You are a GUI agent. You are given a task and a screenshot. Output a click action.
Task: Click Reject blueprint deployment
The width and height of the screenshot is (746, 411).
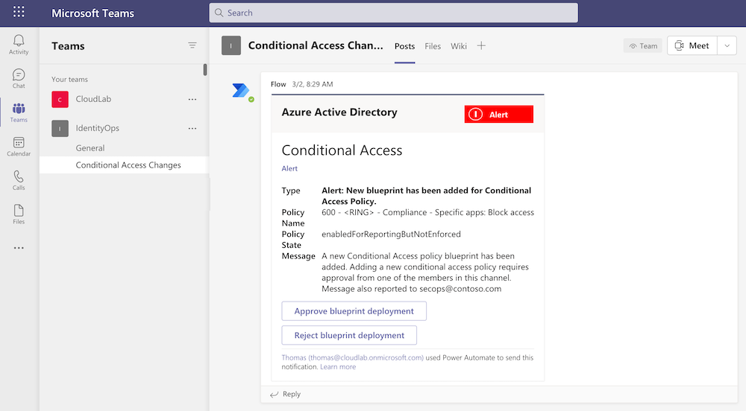(349, 335)
